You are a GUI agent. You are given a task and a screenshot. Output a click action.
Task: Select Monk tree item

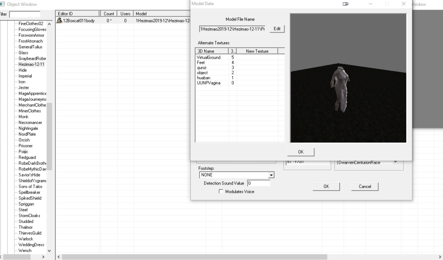[24, 117]
